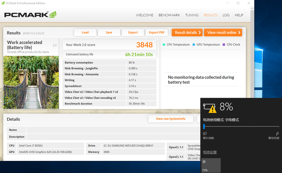Click the scroll up arrow of scrollbar
The height and width of the screenshot is (173, 282).
[252, 9]
